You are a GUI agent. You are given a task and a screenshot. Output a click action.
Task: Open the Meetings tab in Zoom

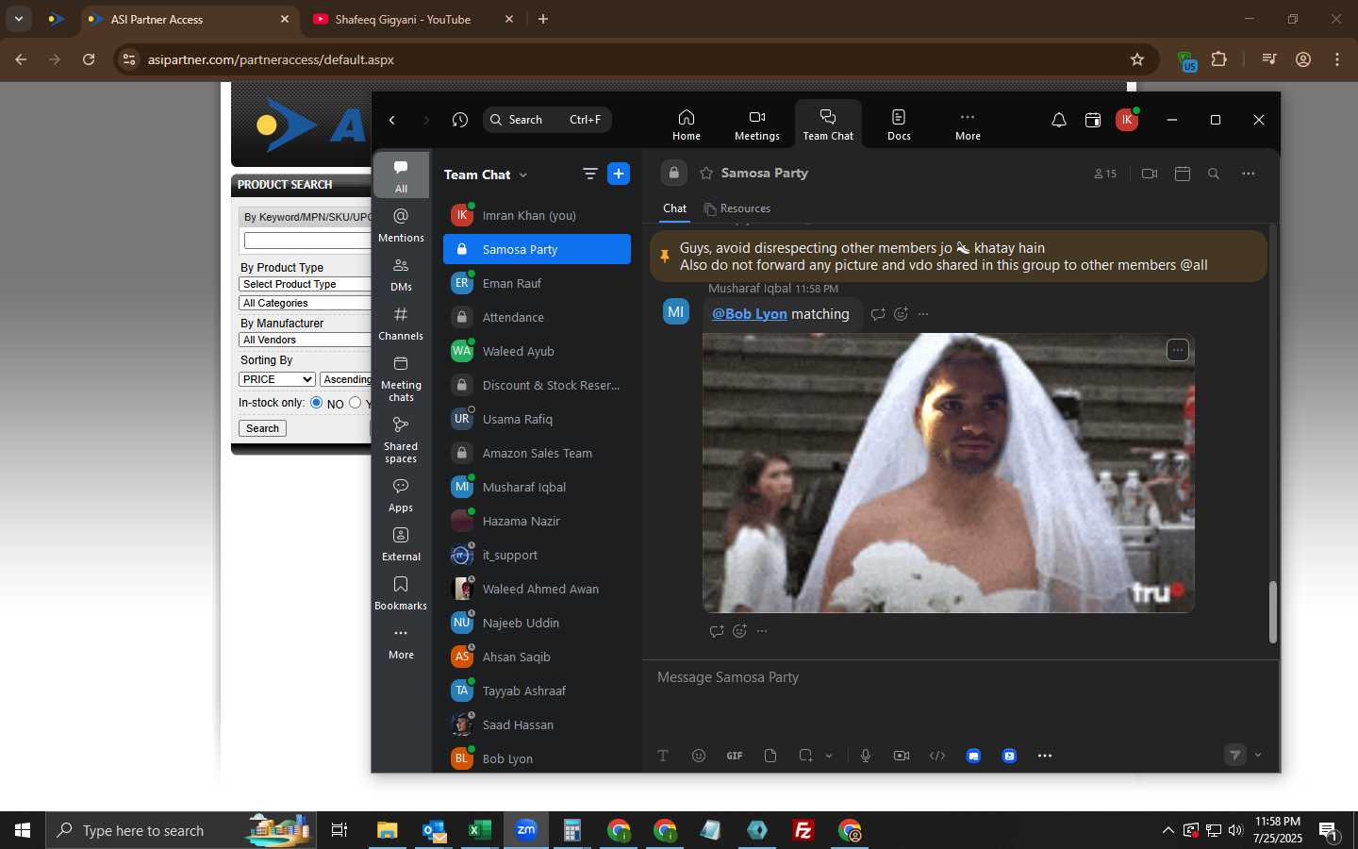[756, 125]
